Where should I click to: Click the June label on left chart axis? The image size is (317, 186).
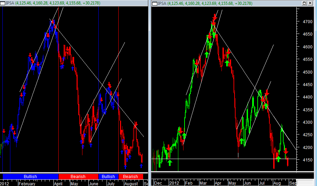[94, 184]
